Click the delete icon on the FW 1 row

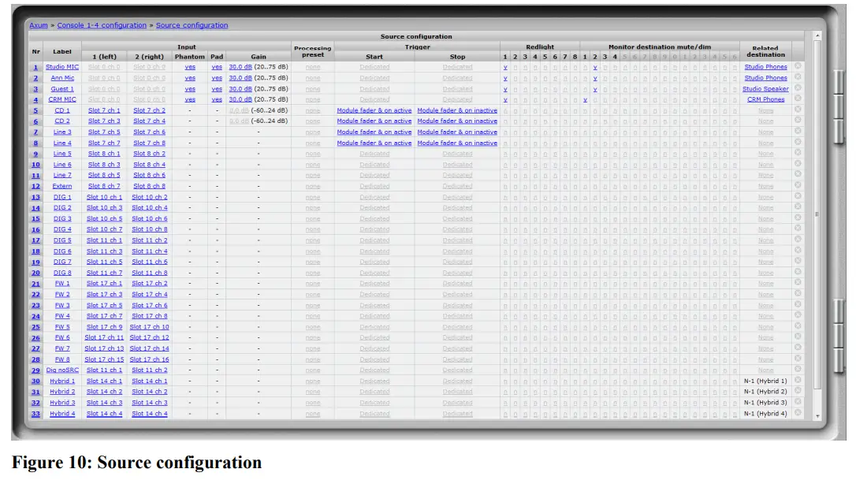[x=797, y=283]
